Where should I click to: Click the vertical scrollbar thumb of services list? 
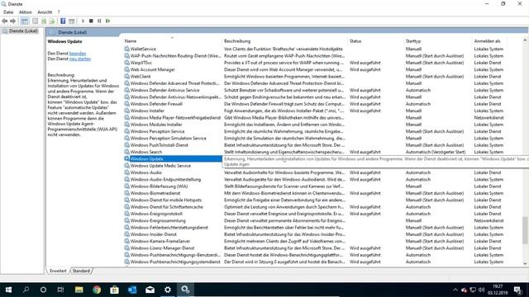(525, 230)
